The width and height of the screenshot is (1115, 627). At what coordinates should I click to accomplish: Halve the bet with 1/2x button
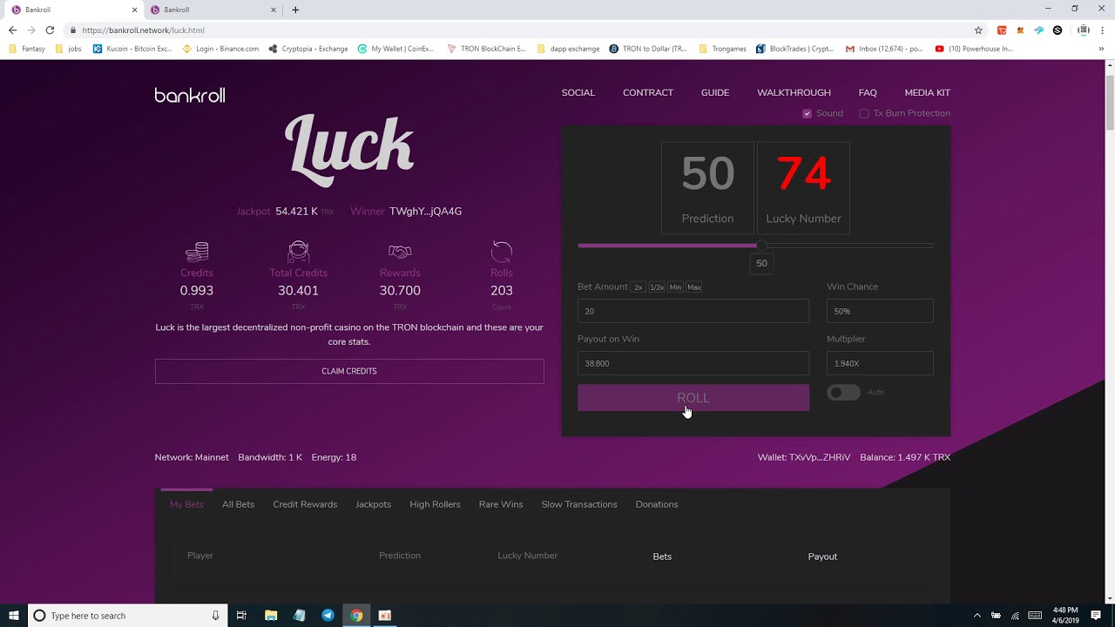tap(657, 287)
